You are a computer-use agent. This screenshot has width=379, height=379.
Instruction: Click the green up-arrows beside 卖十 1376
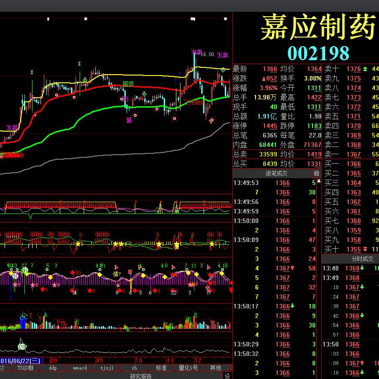point(365,69)
